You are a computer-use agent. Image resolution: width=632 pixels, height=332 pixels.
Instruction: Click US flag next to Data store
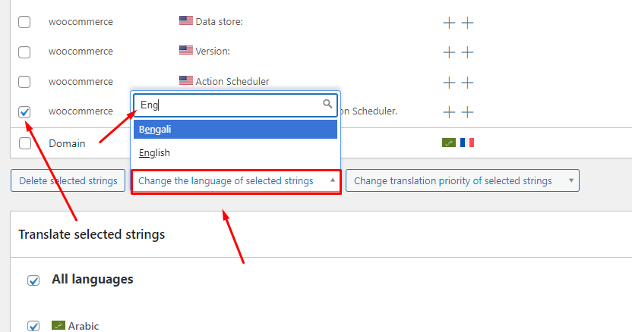(186, 20)
